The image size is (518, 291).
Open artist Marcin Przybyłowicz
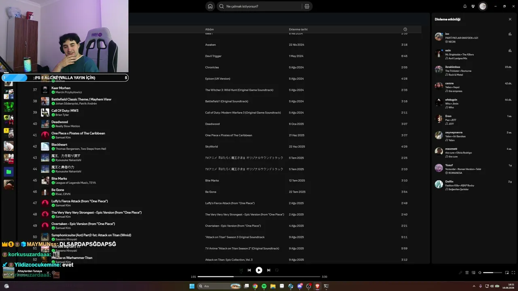tap(68, 92)
